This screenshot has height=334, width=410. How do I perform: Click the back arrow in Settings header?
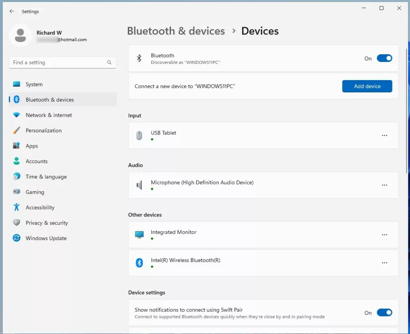(12, 11)
